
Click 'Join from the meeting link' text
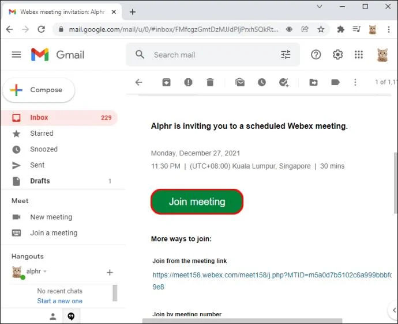coord(190,261)
